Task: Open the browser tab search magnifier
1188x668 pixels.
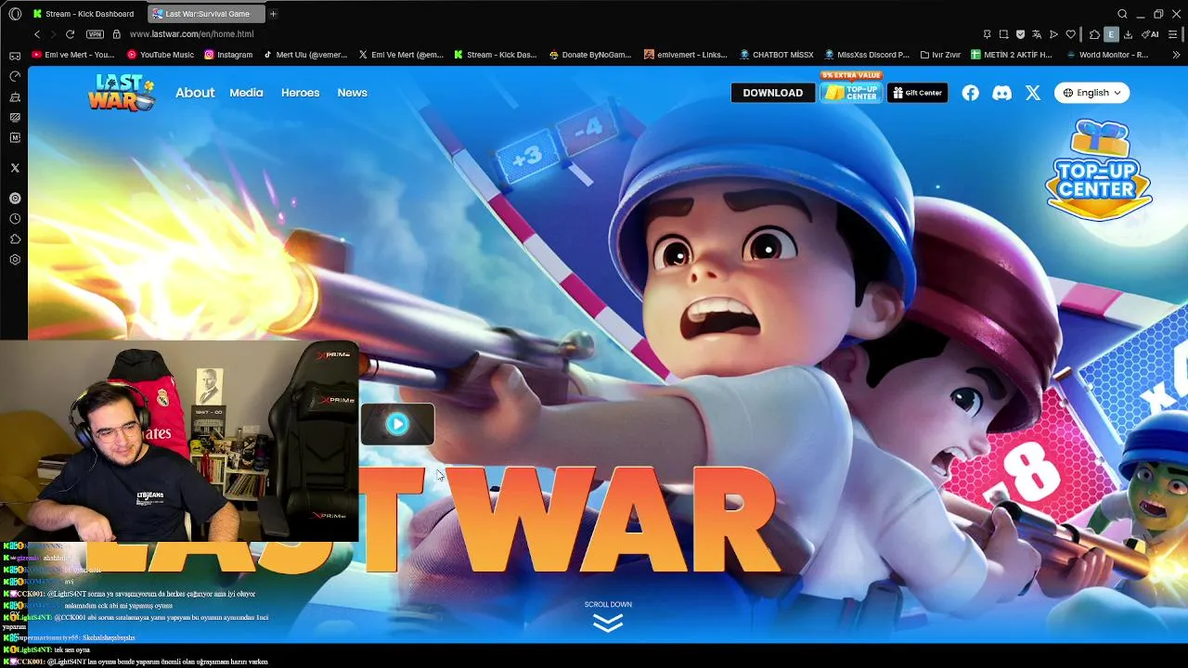Action: pyautogui.click(x=1122, y=14)
